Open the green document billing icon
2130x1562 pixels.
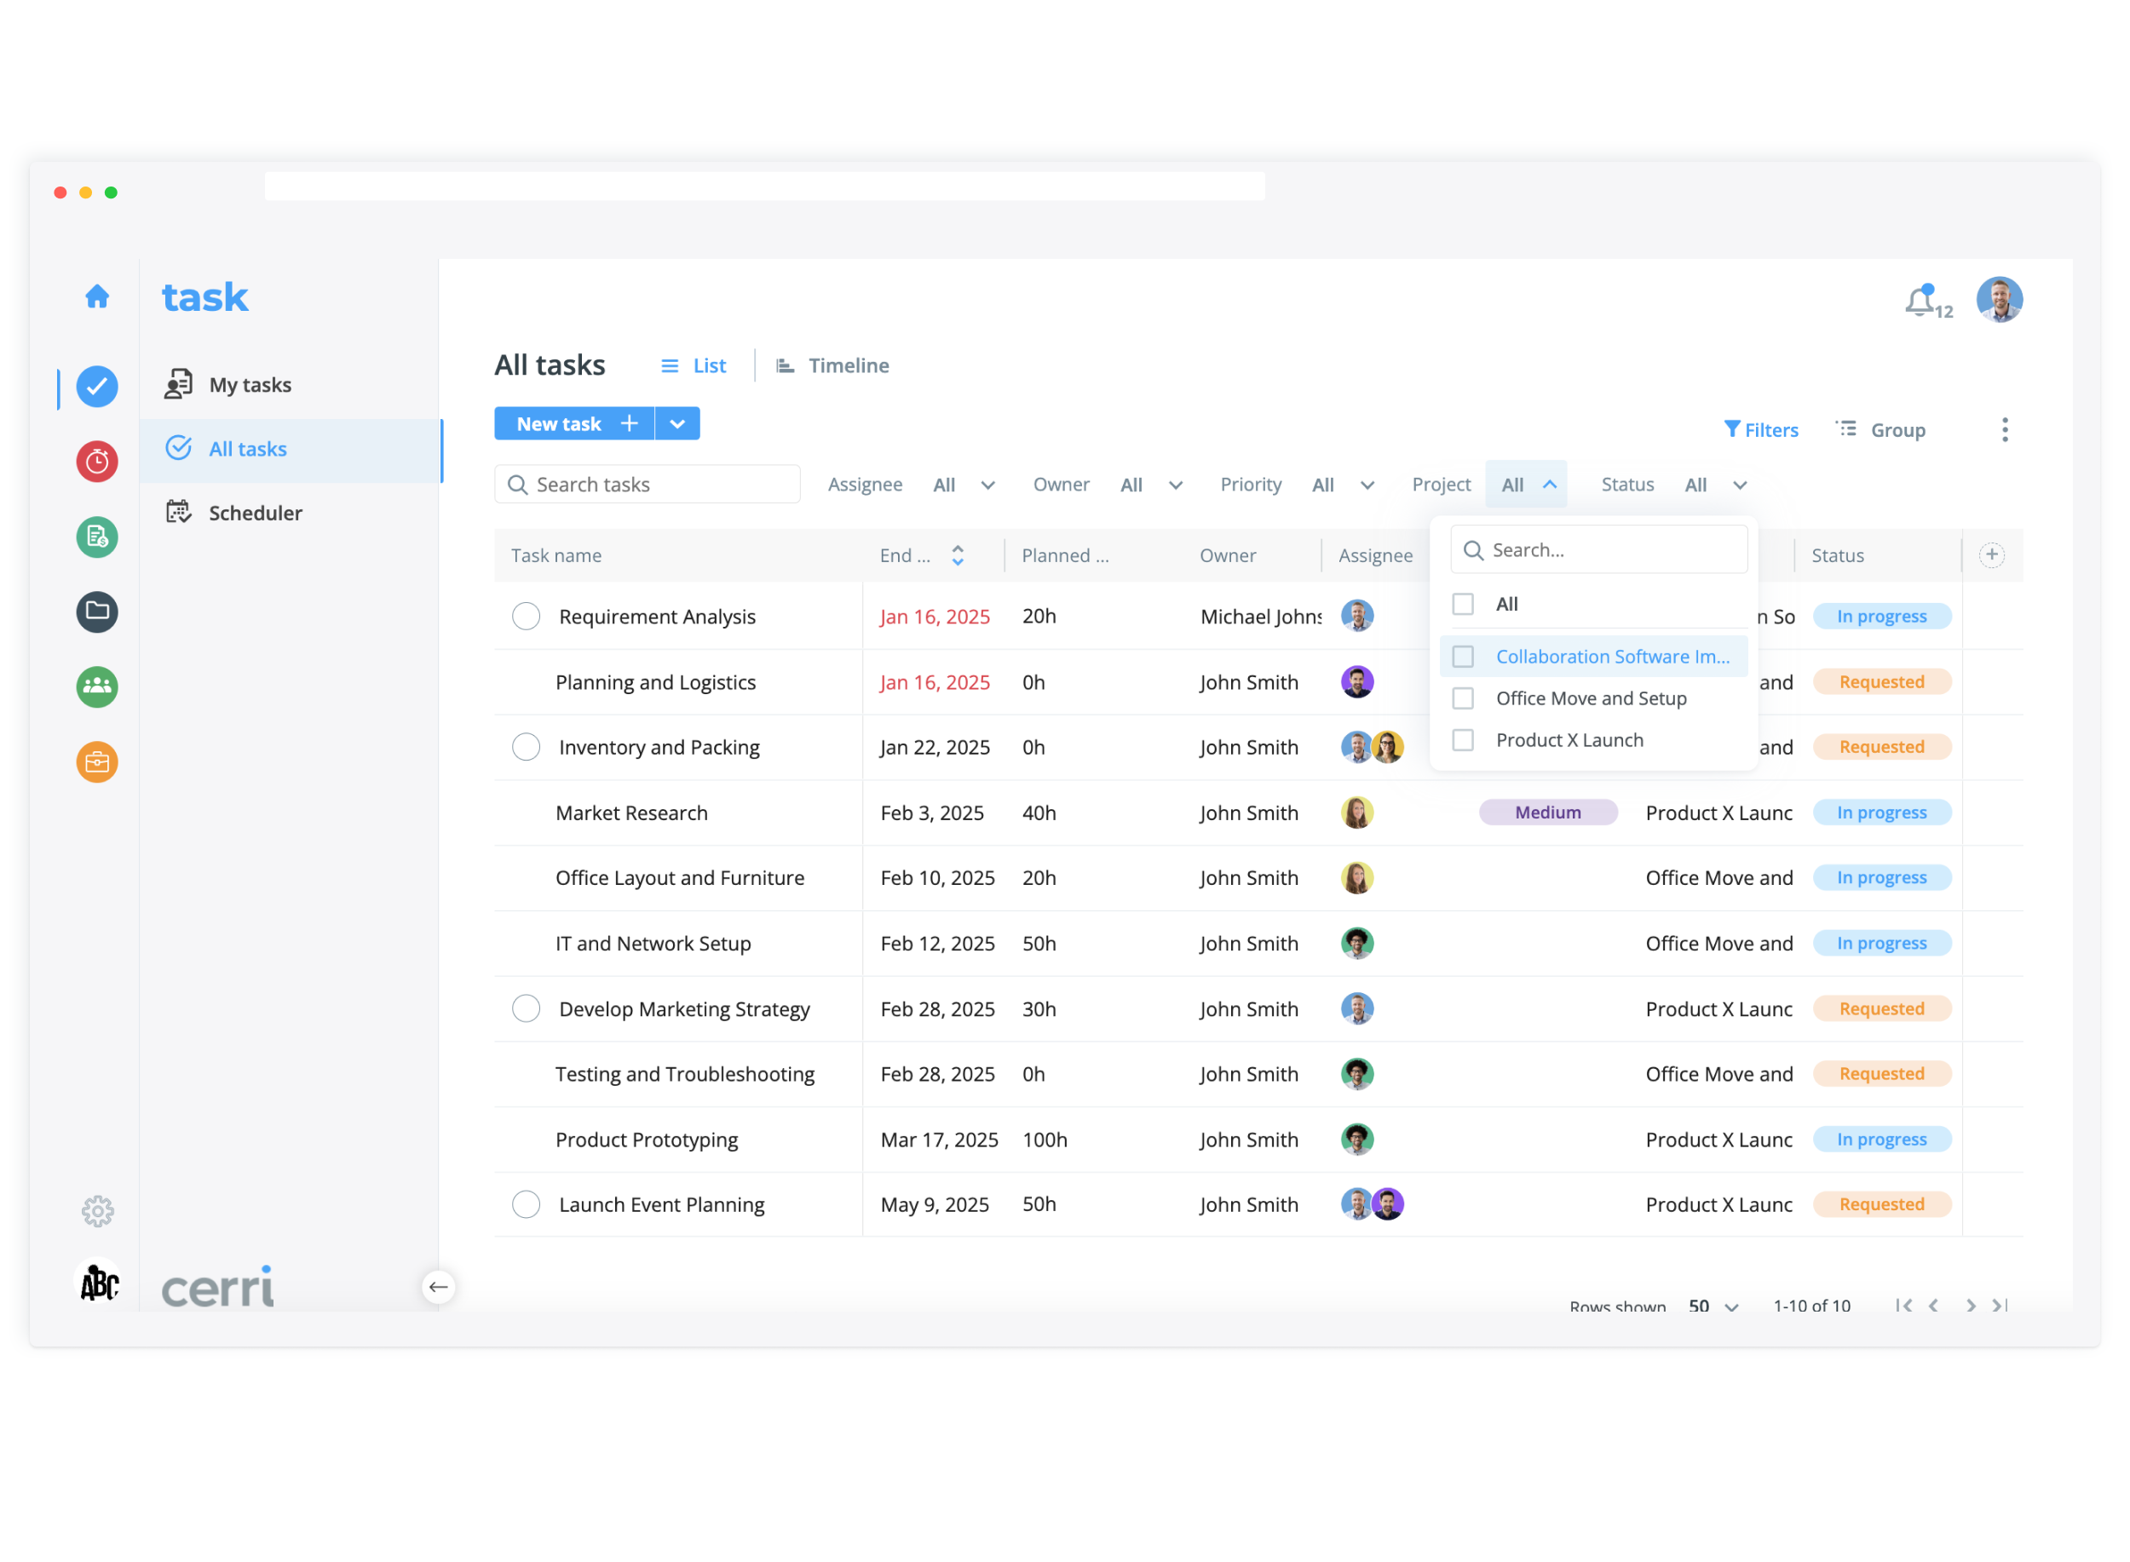point(96,537)
